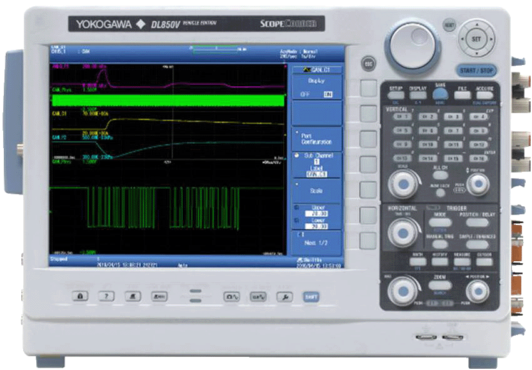532x370 pixels.
Task: Tap the right arrow beside SET
Action: (x=491, y=39)
